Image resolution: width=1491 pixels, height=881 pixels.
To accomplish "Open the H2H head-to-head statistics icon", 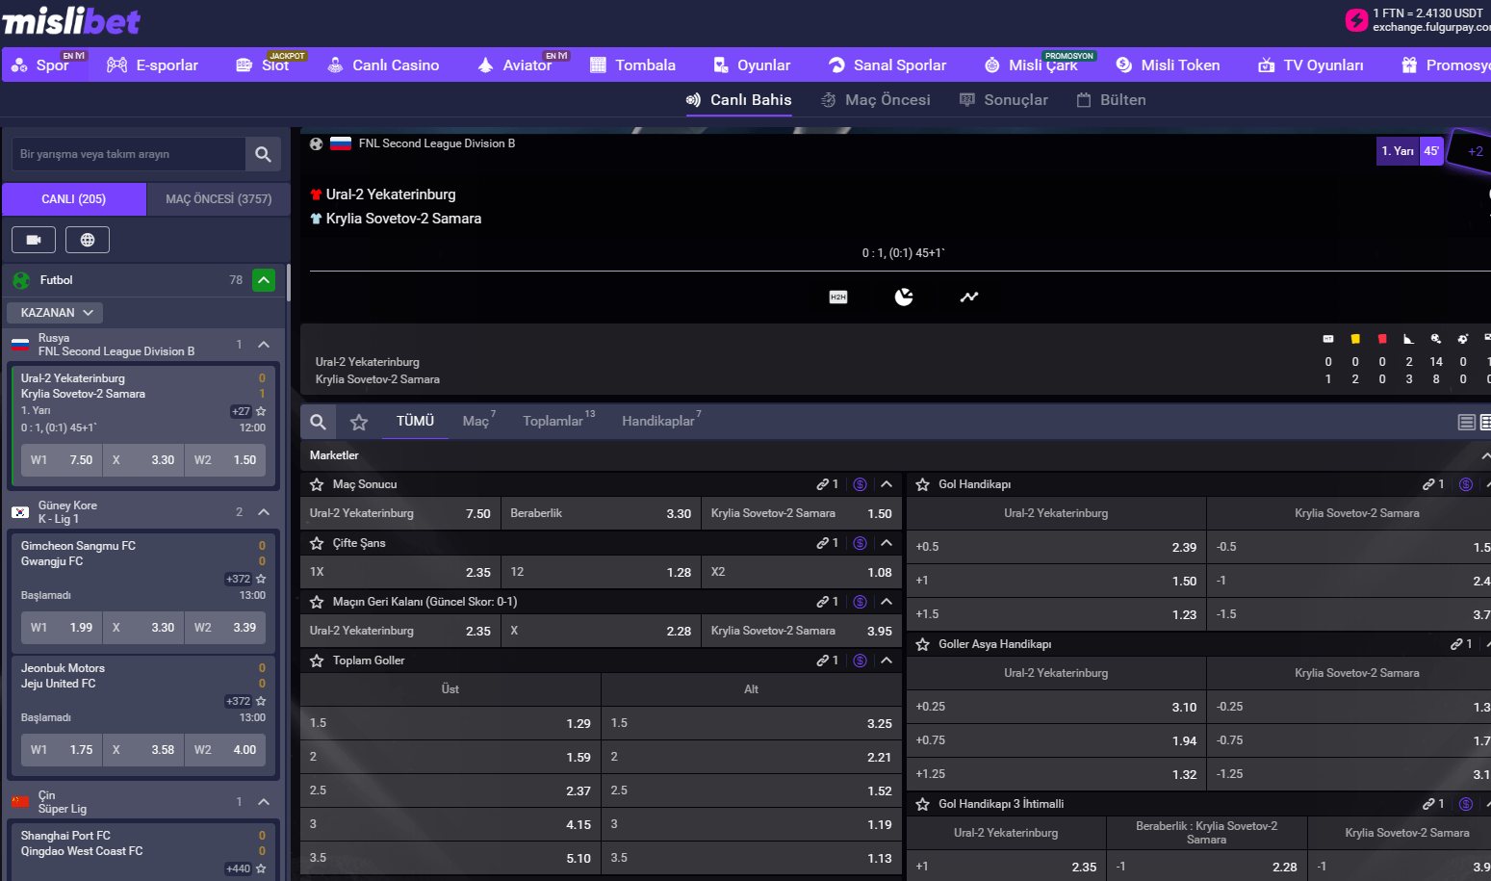I will coord(838,298).
